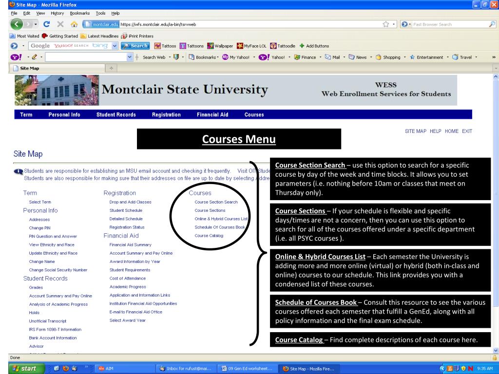Open the Unofficial Transcript link
The image size is (499, 374).
point(47,321)
